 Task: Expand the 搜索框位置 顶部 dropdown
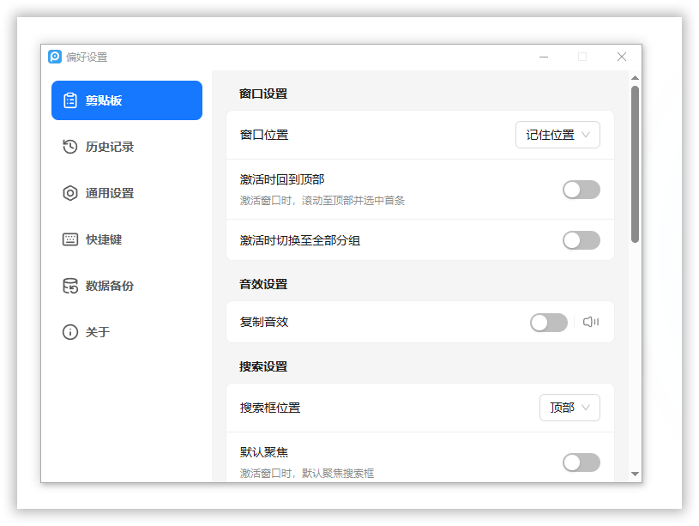pyautogui.click(x=569, y=408)
